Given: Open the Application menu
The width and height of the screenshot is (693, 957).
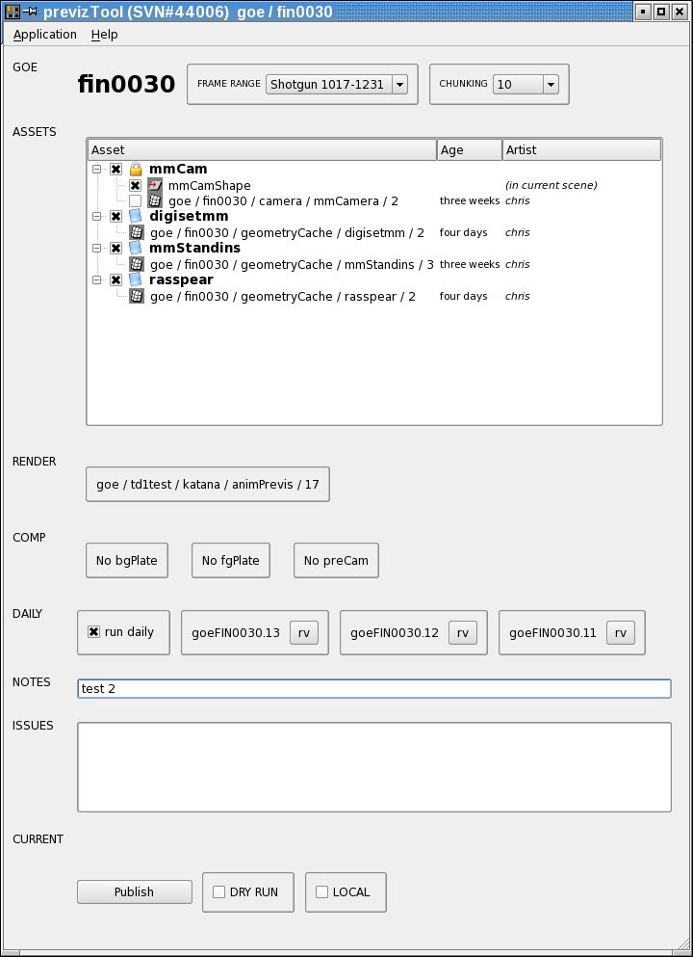Looking at the screenshot, I should (45, 34).
